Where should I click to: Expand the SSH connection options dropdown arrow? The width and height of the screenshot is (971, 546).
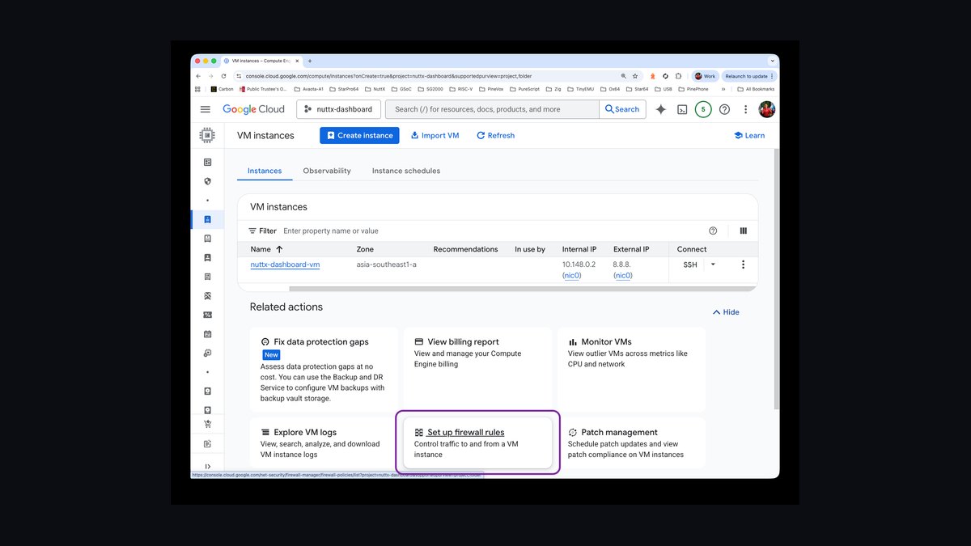[713, 265]
